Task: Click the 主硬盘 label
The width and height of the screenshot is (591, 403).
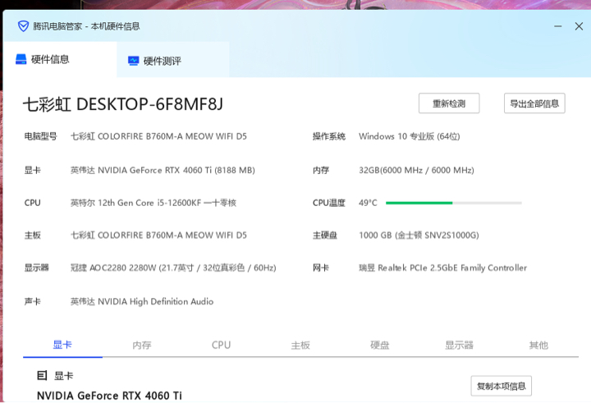Action: click(325, 236)
